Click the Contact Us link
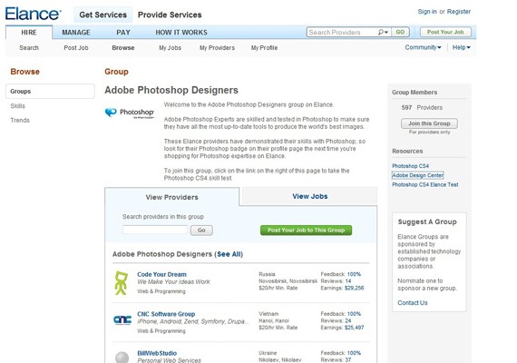 [x=413, y=302]
